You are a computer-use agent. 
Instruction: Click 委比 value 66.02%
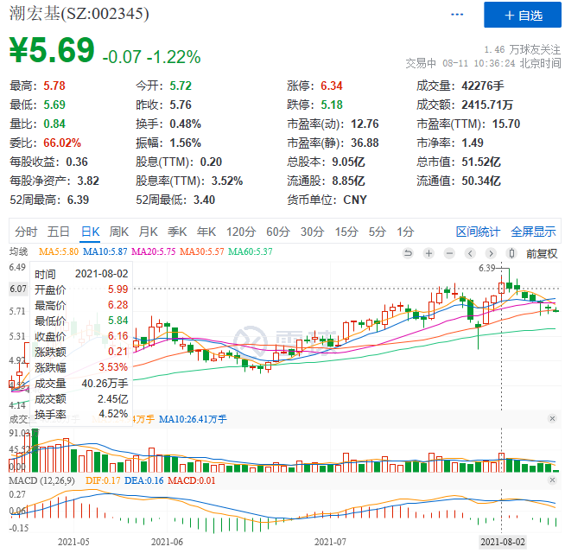(x=62, y=143)
